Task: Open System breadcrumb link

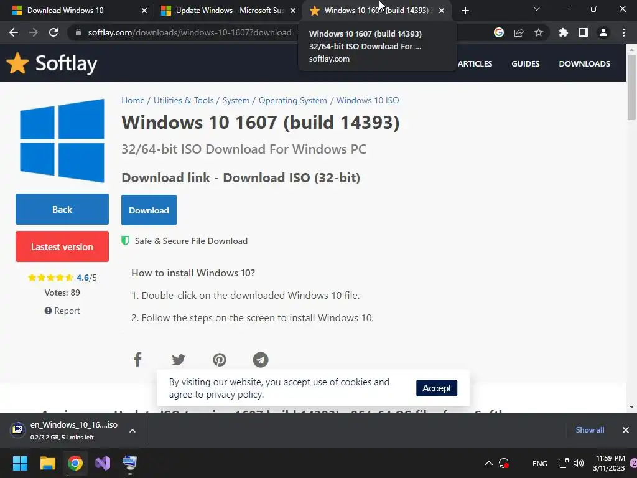Action: (236, 100)
